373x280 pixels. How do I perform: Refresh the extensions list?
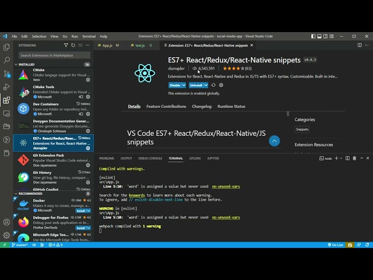[73, 45]
